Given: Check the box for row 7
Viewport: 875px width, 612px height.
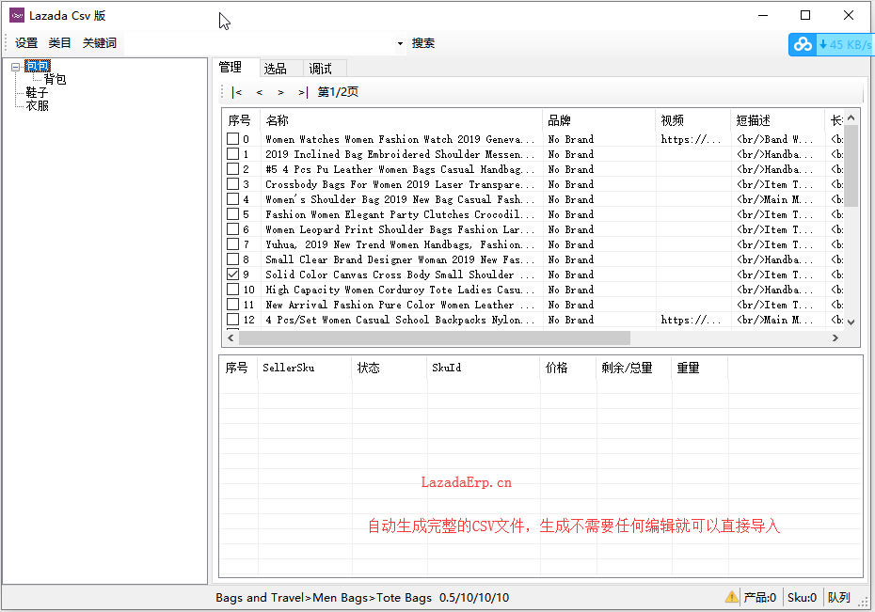Looking at the screenshot, I should (x=232, y=244).
